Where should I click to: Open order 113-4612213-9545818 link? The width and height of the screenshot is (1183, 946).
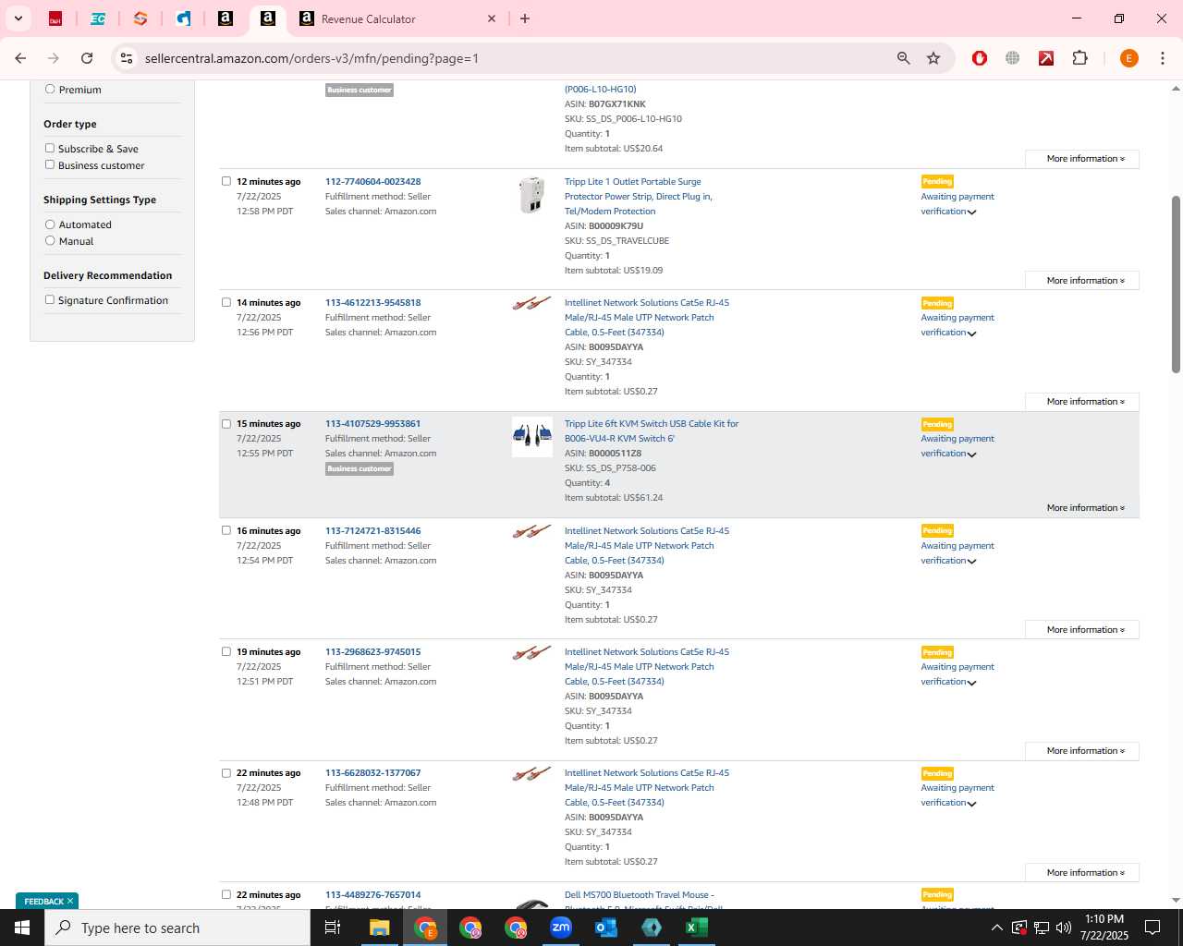372,303
